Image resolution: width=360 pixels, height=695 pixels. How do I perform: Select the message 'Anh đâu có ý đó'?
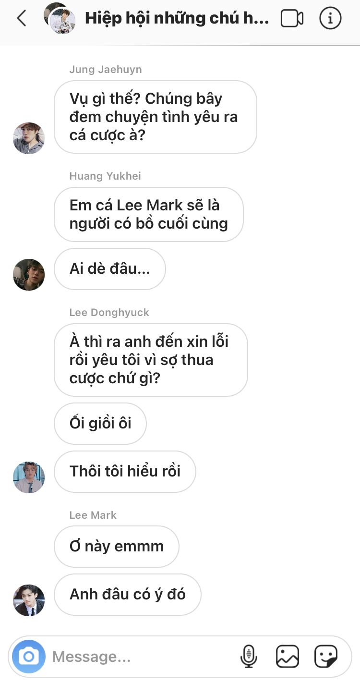[128, 595]
